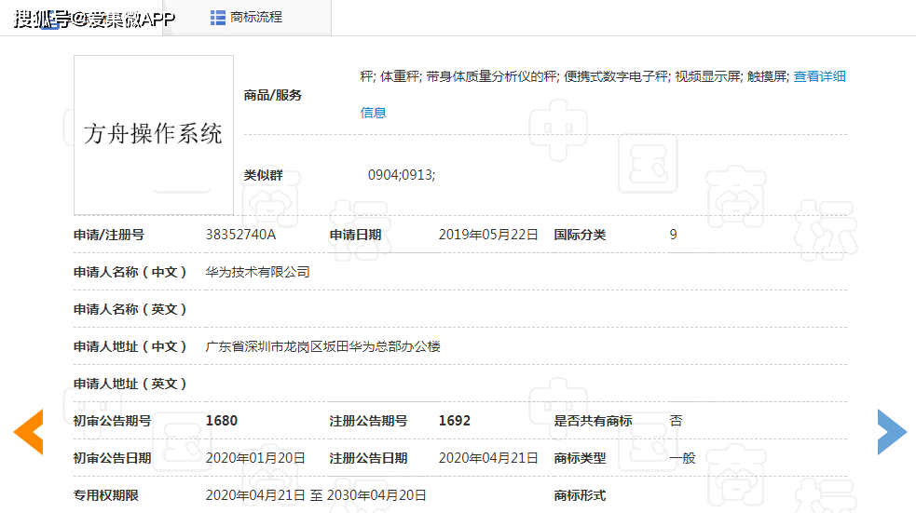The width and height of the screenshot is (916, 513).
Task: Click the 申请人地址（英文） label
Action: pyautogui.click(x=130, y=384)
